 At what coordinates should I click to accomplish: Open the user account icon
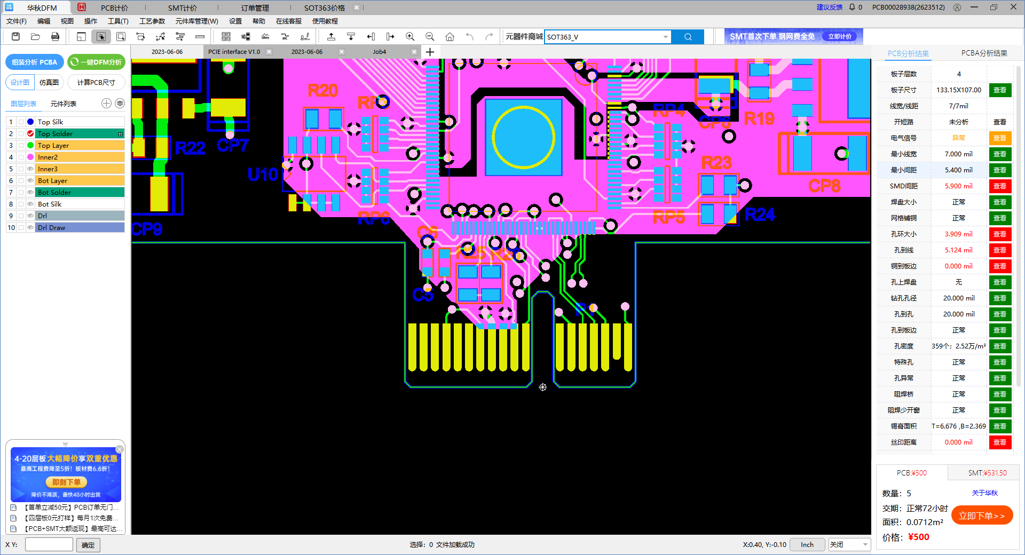click(x=957, y=7)
